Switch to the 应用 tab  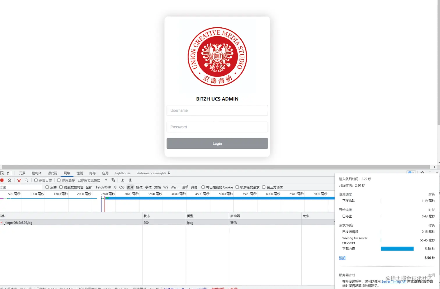[x=105, y=173]
